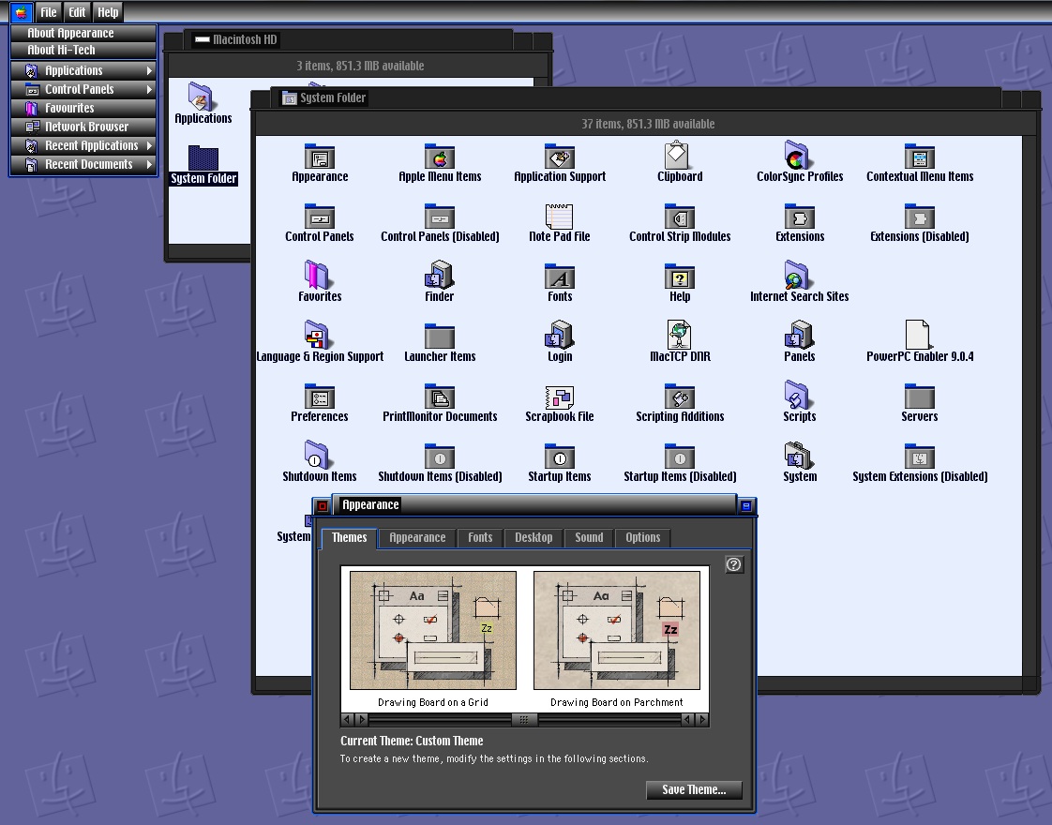Image resolution: width=1052 pixels, height=825 pixels.
Task: Select the Extensions (Disabled) folder
Action: click(x=919, y=216)
